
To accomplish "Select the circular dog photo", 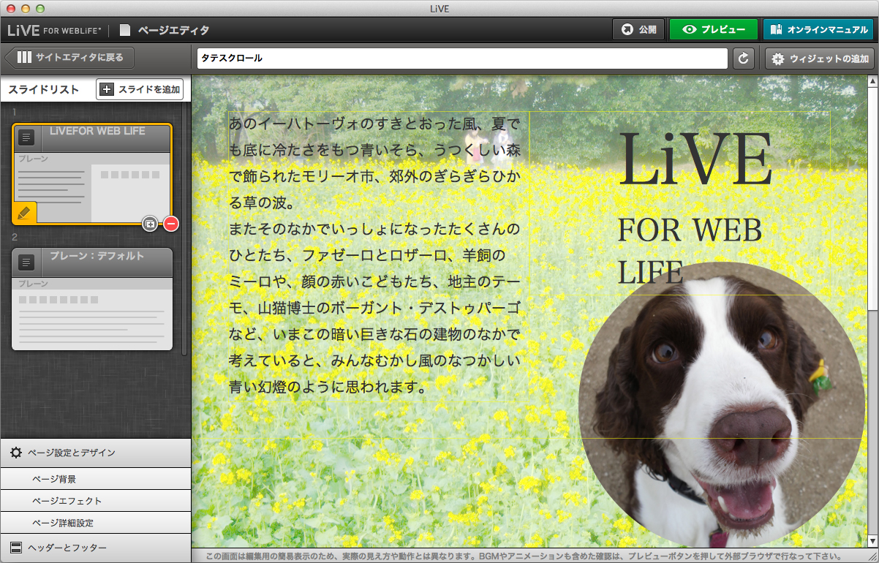I will [722, 404].
